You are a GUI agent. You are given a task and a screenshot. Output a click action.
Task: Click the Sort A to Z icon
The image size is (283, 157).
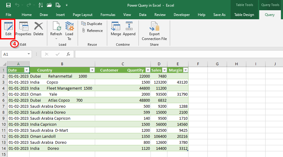pyautogui.click(x=41, y=5)
